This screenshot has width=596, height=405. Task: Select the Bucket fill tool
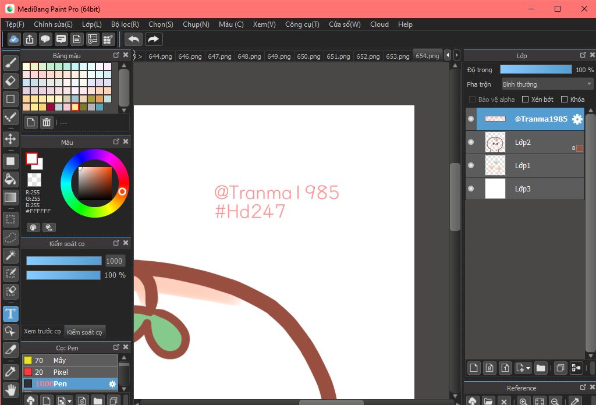[x=10, y=179]
